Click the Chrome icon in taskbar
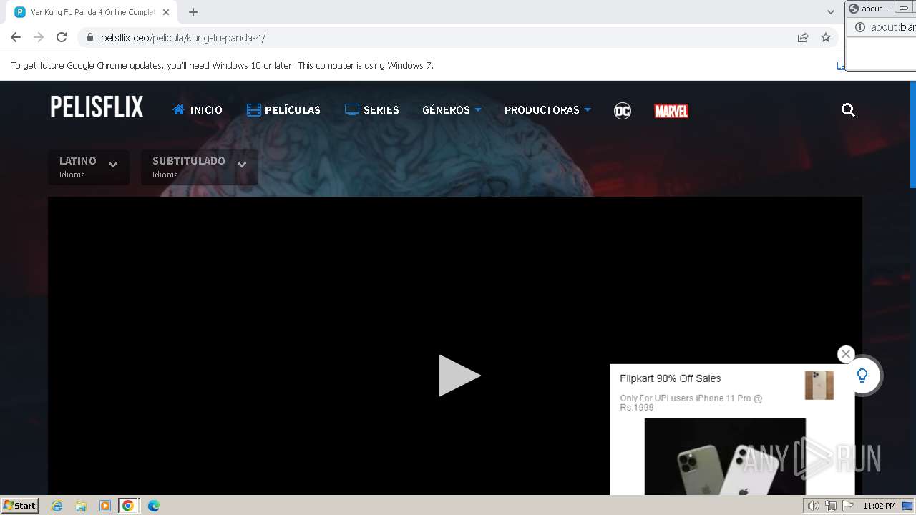The width and height of the screenshot is (916, 515). point(128,506)
